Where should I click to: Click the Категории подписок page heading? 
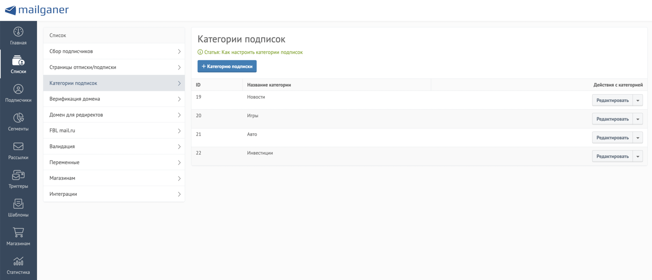241,39
